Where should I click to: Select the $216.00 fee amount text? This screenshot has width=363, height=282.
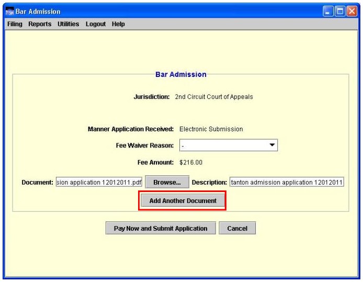coord(191,162)
